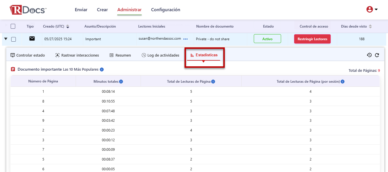Sort by Creado (UTC) column arrows

(68, 26)
